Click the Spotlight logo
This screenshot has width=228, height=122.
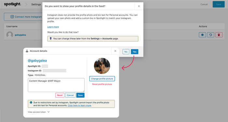coord(12,4)
